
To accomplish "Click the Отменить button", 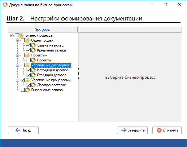I will (x=167, y=130).
